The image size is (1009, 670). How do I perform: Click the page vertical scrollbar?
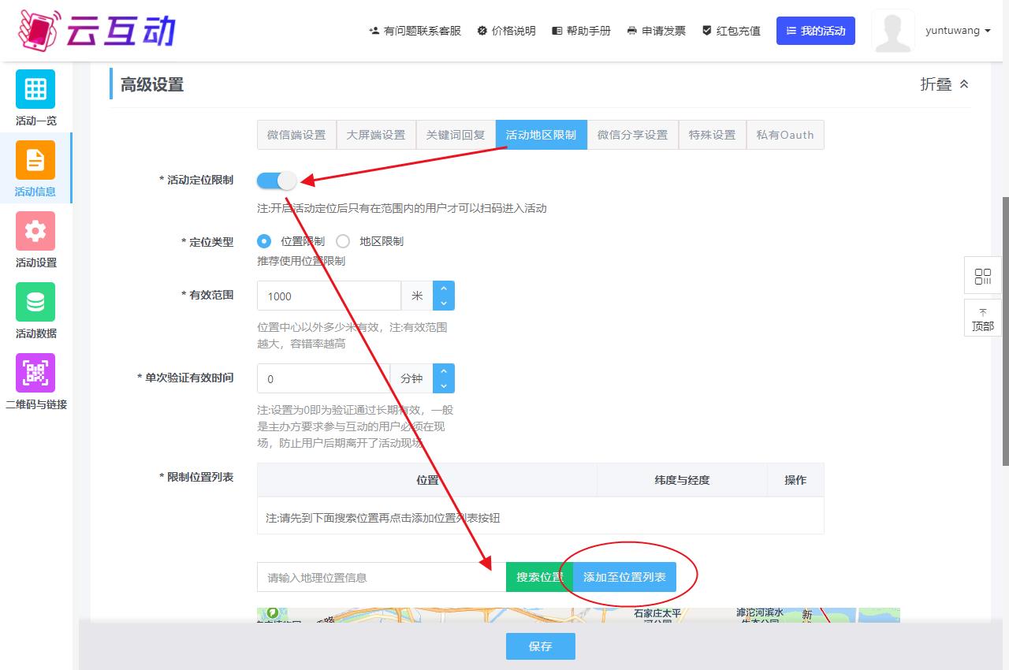pyautogui.click(x=1004, y=331)
